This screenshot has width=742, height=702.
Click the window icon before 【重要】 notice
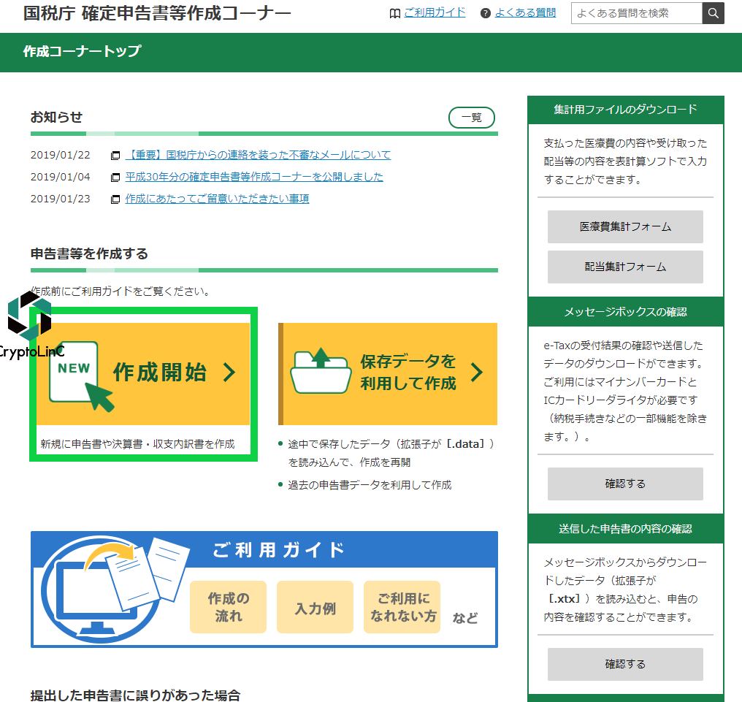click(115, 156)
